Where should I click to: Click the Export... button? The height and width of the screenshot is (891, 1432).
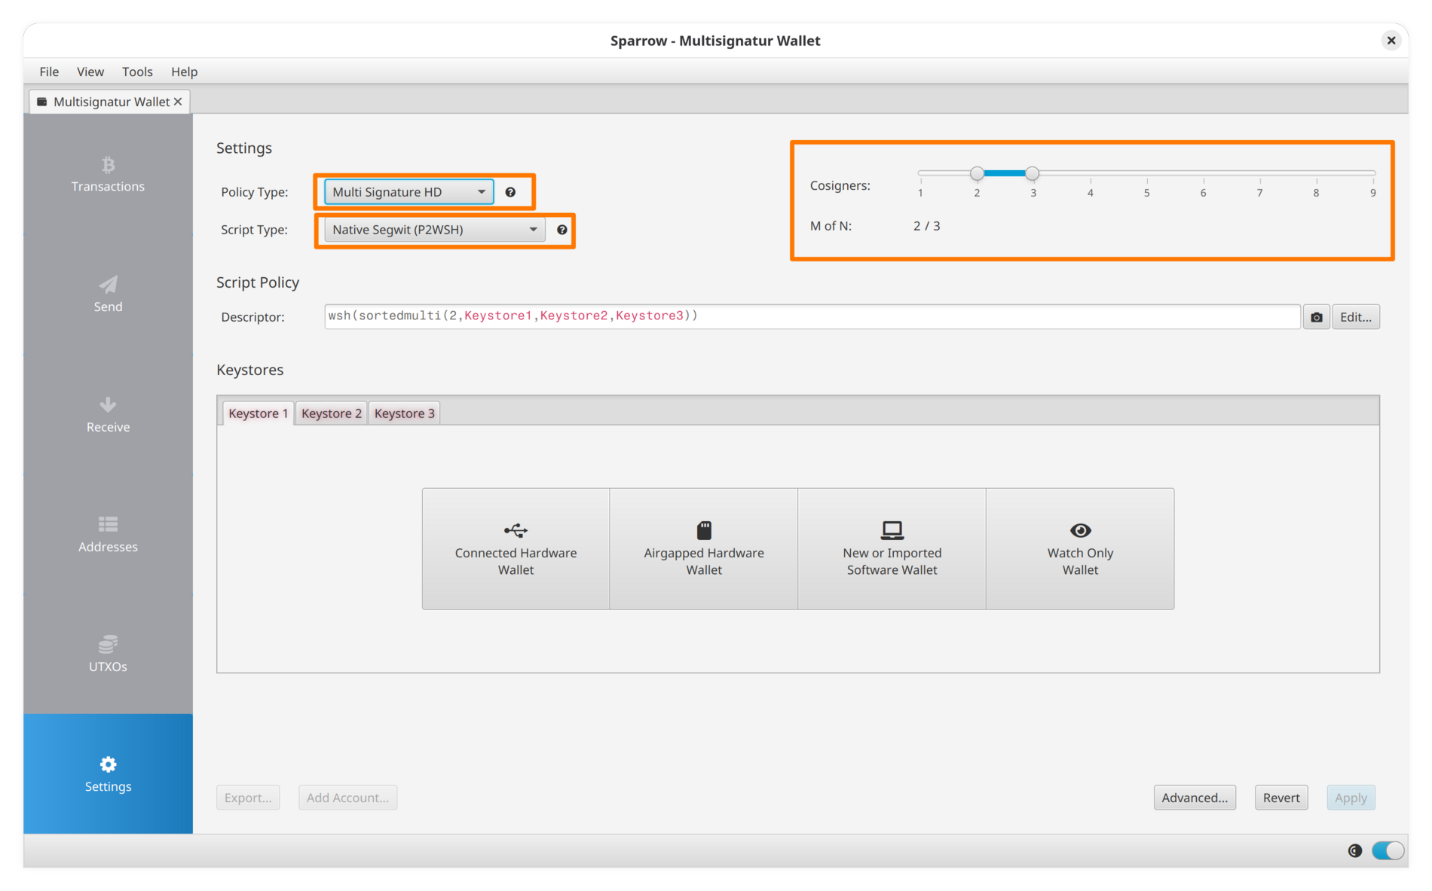click(248, 798)
